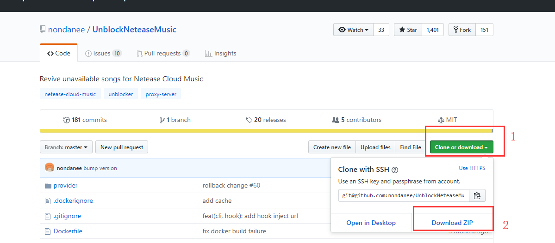Click the Dockerfile file icon

pyautogui.click(x=47, y=231)
